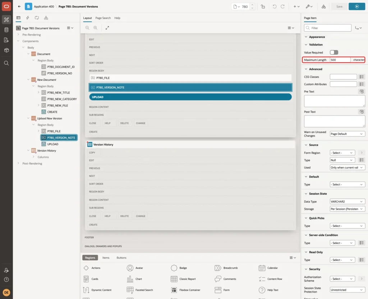Click the disabled Save button
Viewport: 368px width, 299px height.
(x=339, y=6)
